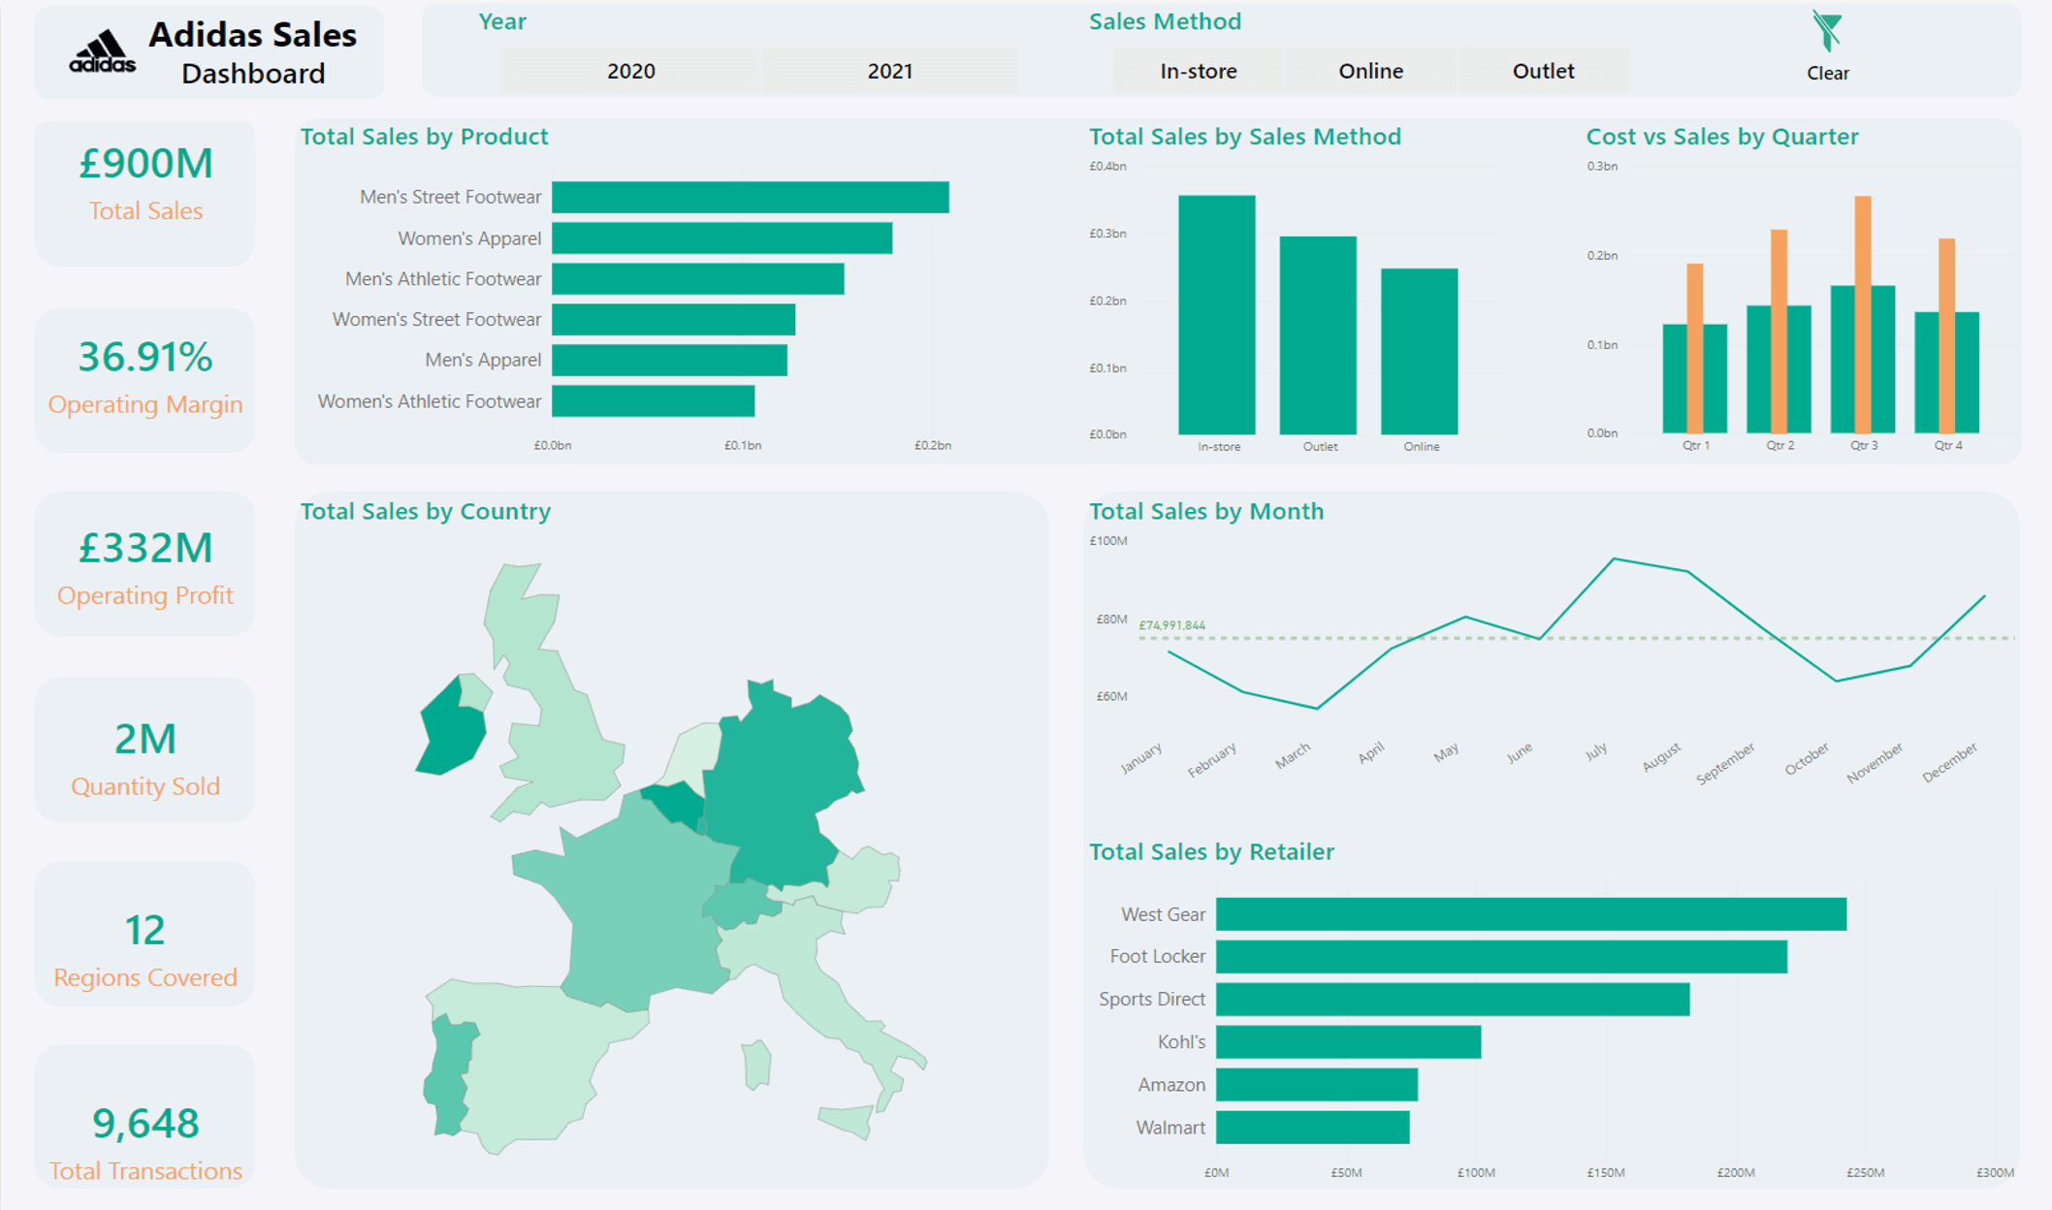2052x1210 pixels.
Task: Click the Men's Apparel product bar
Action: pos(670,360)
